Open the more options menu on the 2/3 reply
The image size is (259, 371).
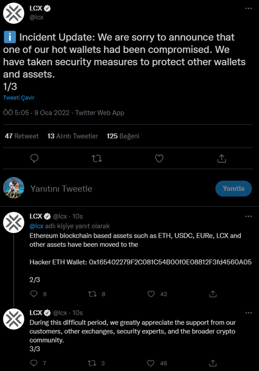click(248, 216)
